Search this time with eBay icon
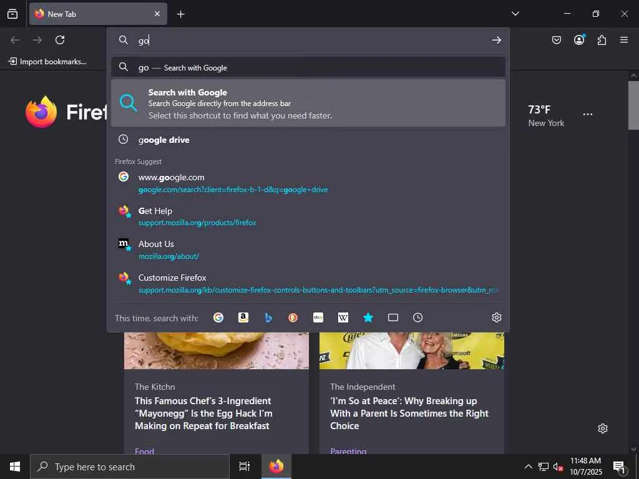Viewport: 639px width, 479px height. point(318,317)
